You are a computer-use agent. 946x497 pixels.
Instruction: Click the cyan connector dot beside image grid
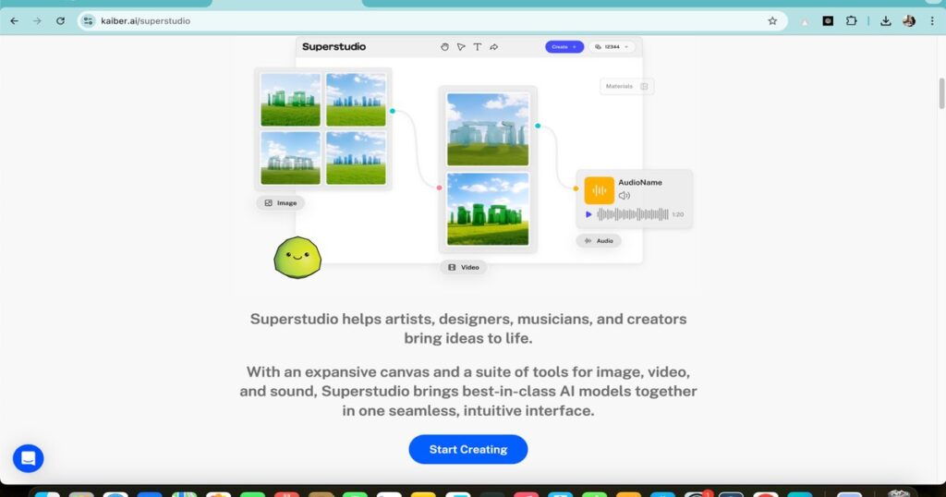point(392,111)
